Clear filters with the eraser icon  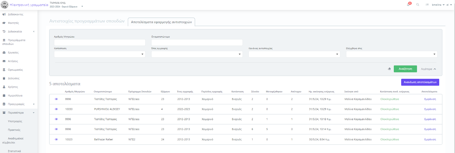(389, 69)
